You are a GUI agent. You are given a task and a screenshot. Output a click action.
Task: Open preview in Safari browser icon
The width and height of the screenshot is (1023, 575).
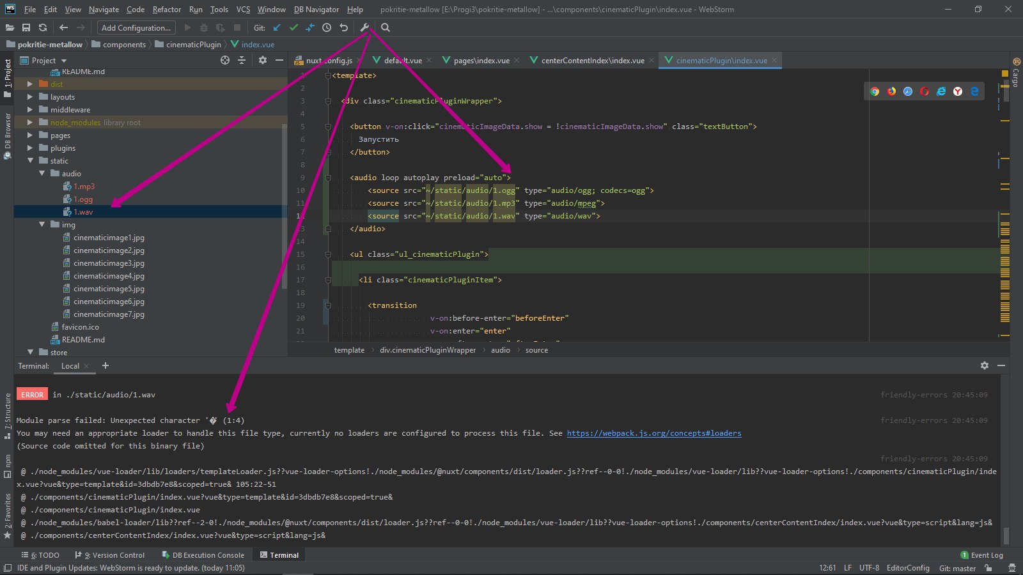pyautogui.click(x=908, y=91)
